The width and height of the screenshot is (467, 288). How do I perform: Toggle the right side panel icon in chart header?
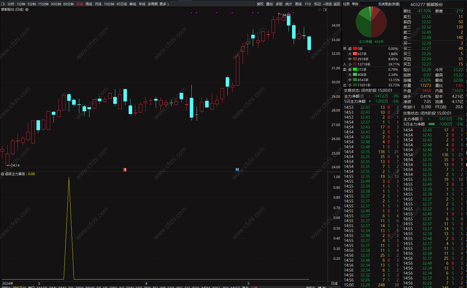tap(325, 10)
